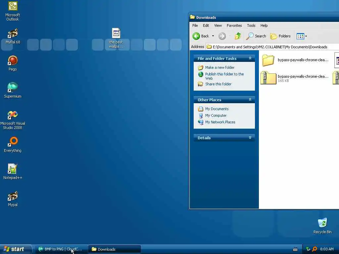Click the Start button
This screenshot has width=339, height=254.
pos(16,249)
